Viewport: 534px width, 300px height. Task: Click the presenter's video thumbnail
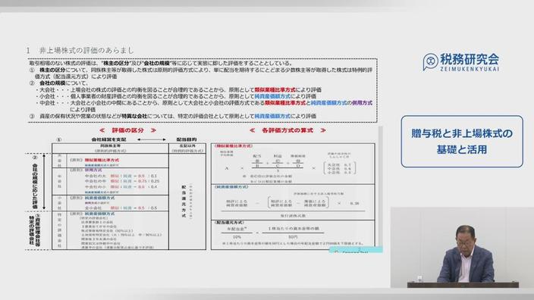point(462,247)
